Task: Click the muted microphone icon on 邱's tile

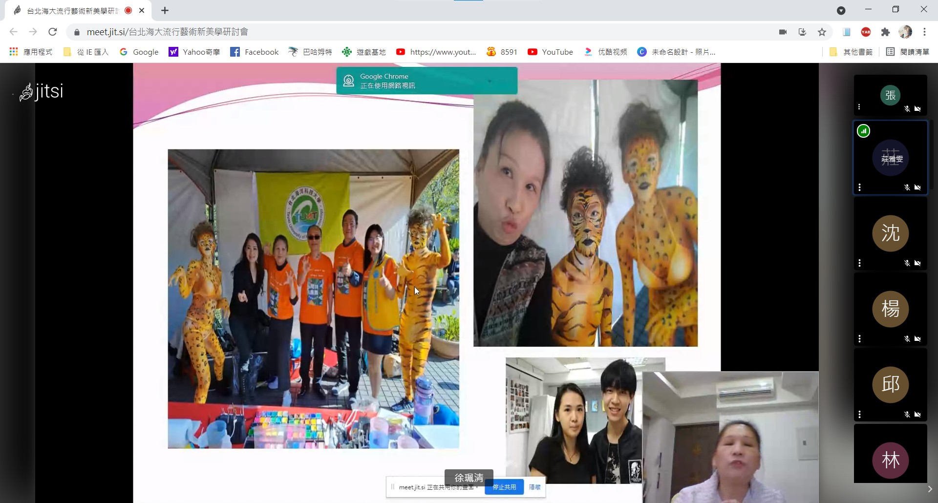Action: click(907, 415)
